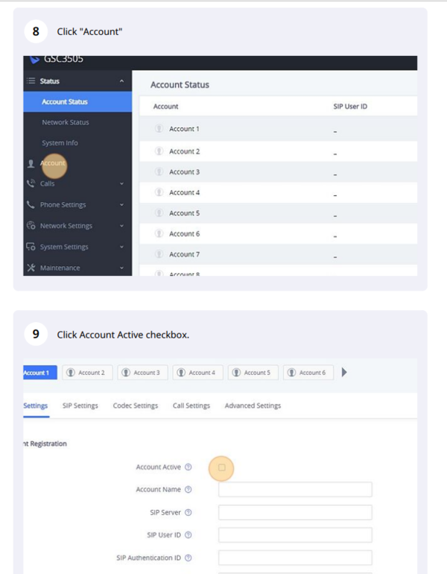Screen dimensions: 447x574
Task: Click the help icon beside SIP Server
Action: click(188, 513)
